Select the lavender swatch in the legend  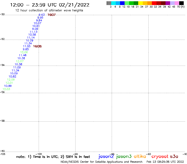click(x=172, y=3)
